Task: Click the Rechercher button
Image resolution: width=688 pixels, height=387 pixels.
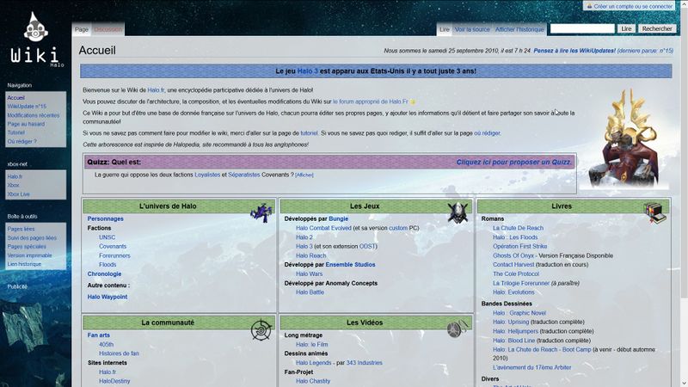Action: click(x=657, y=28)
